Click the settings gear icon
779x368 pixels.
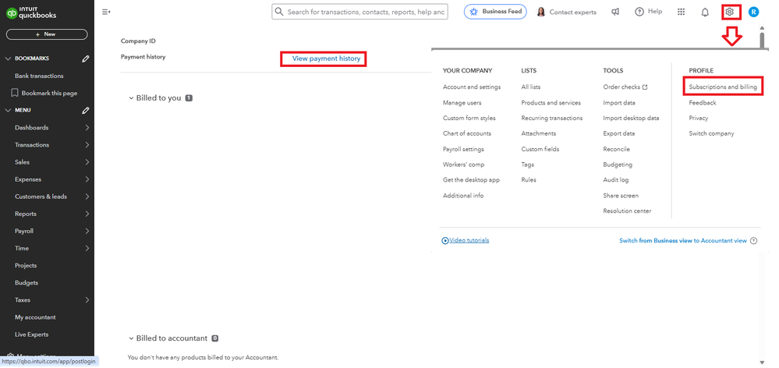coord(729,12)
